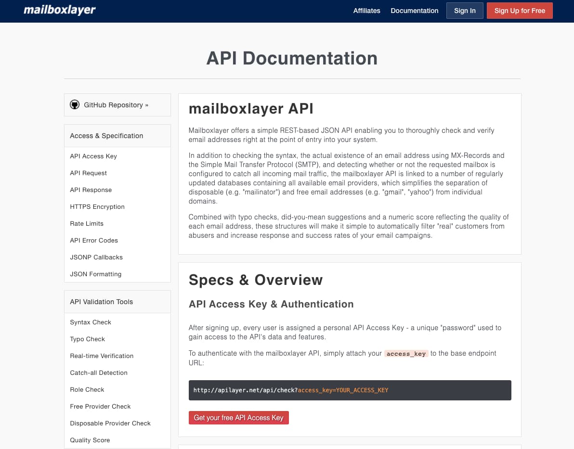Select Documentation in the top navigation

pos(414,11)
